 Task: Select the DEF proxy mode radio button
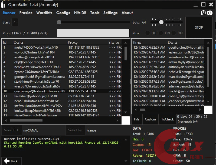148,33
